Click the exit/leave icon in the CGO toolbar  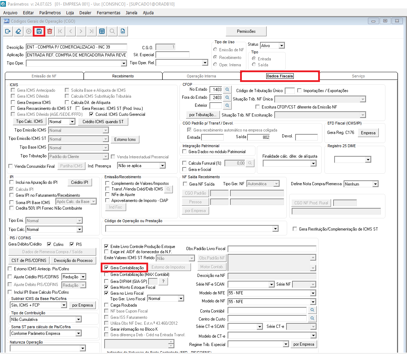pyautogui.click(x=8, y=31)
